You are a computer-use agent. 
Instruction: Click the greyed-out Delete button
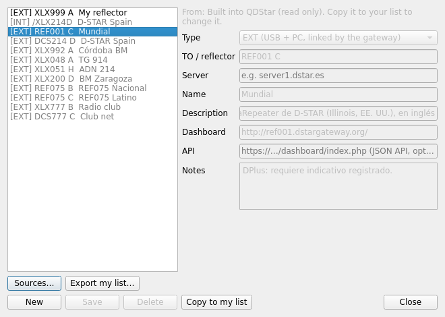(x=150, y=302)
